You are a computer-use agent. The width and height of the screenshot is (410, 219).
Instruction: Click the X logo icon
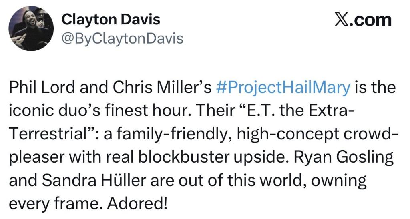point(343,20)
